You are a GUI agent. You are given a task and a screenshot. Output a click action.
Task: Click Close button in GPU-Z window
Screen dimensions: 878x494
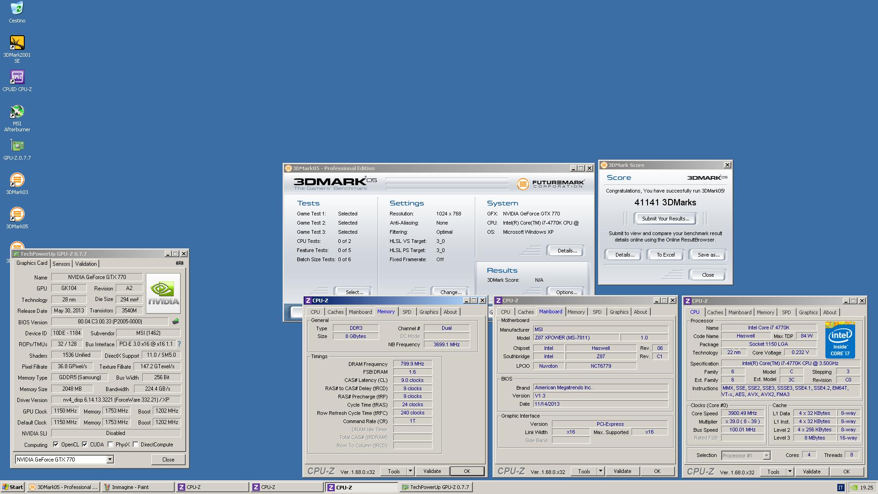click(x=168, y=460)
